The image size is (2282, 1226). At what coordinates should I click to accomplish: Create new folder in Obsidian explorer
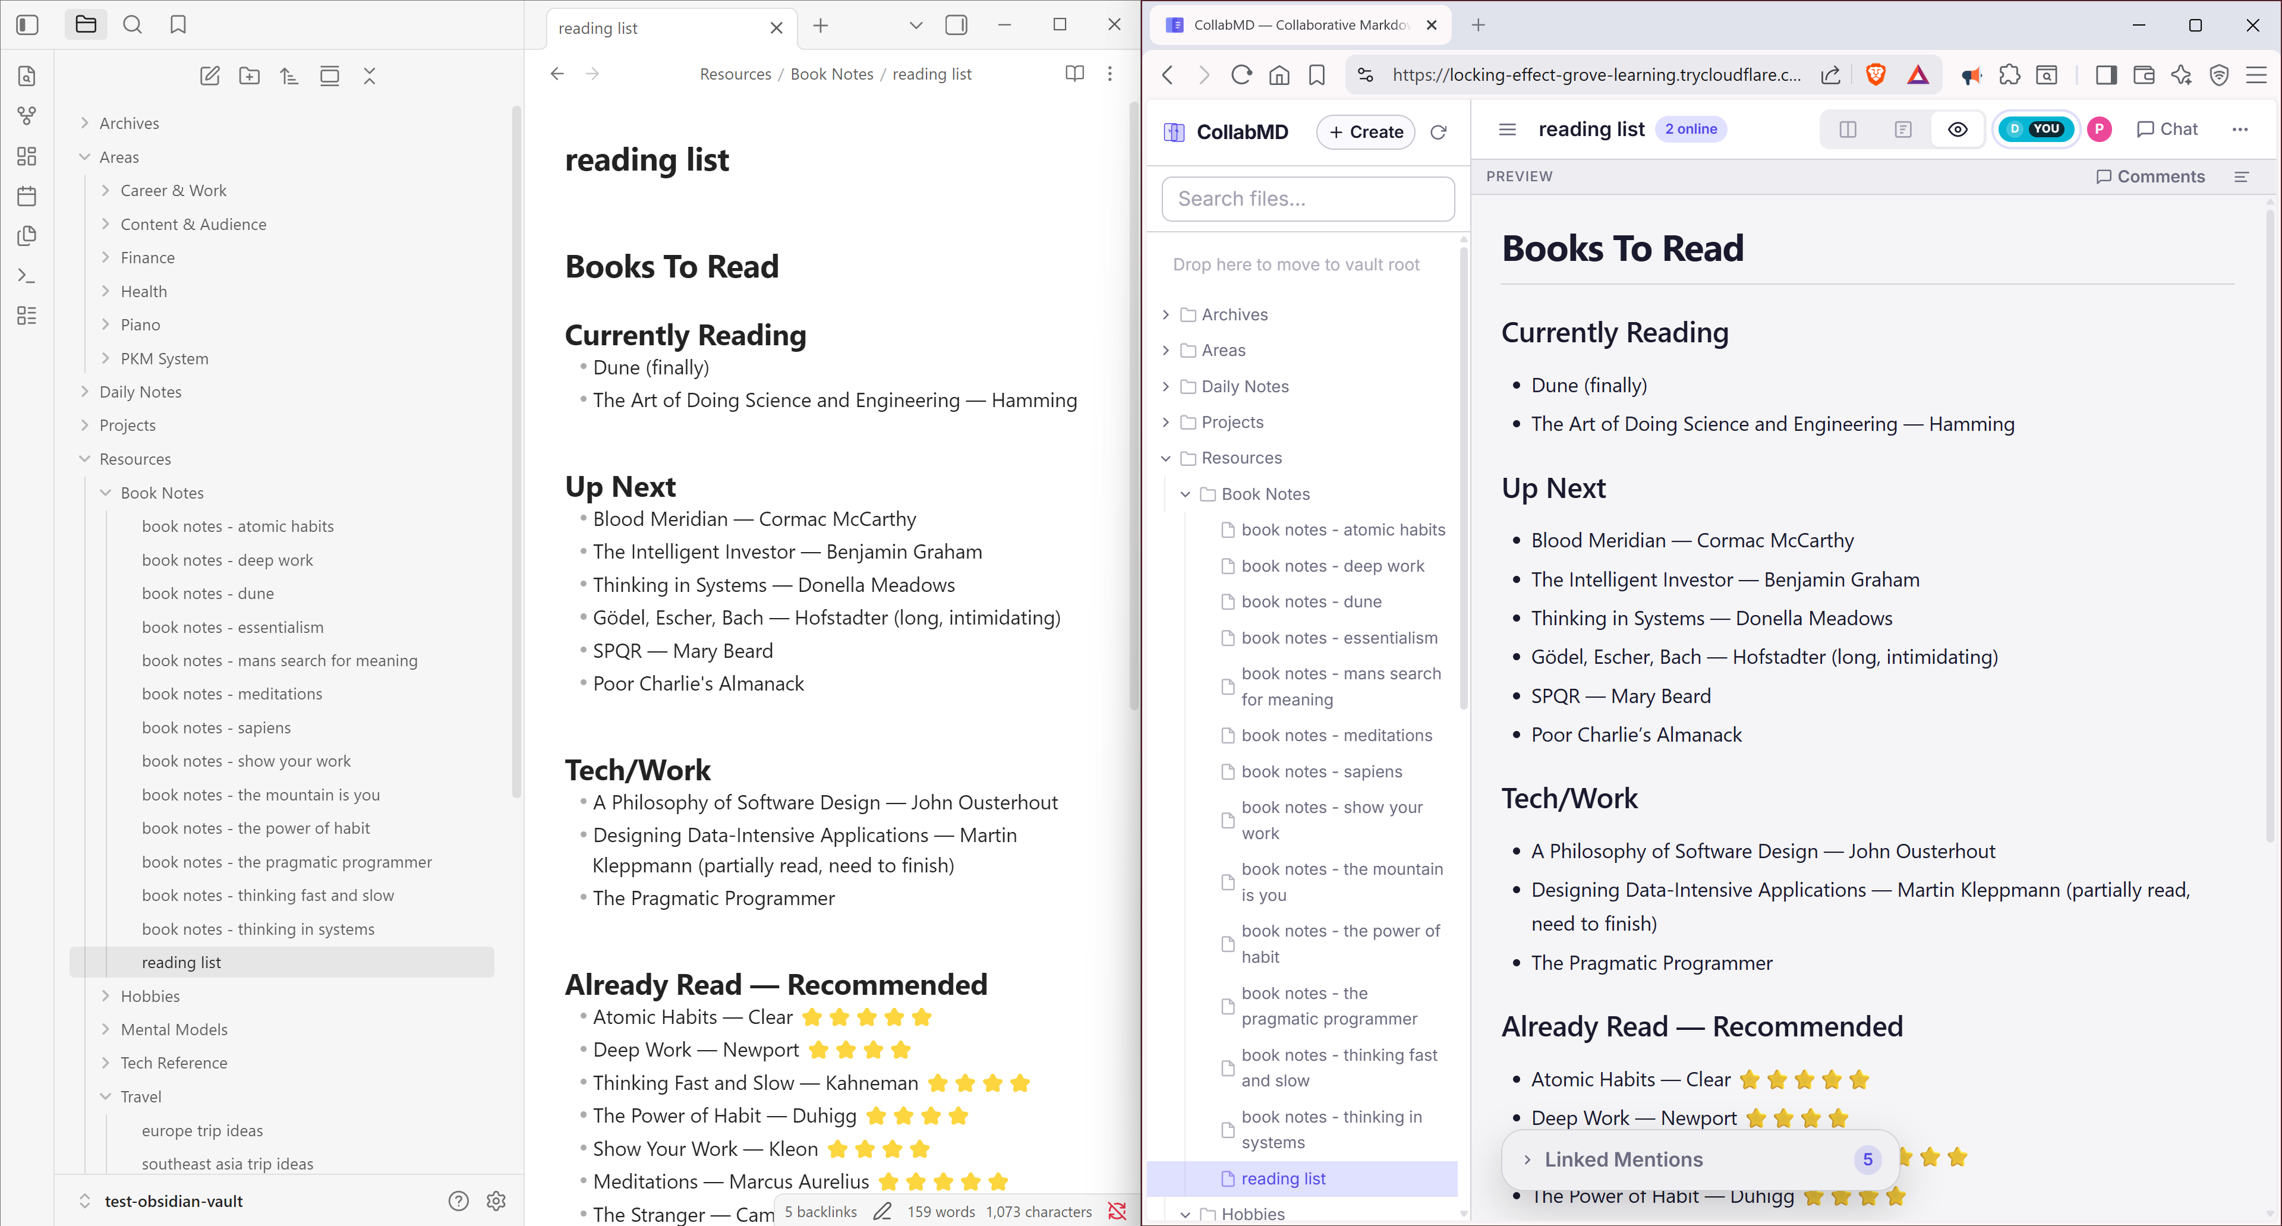[x=250, y=76]
